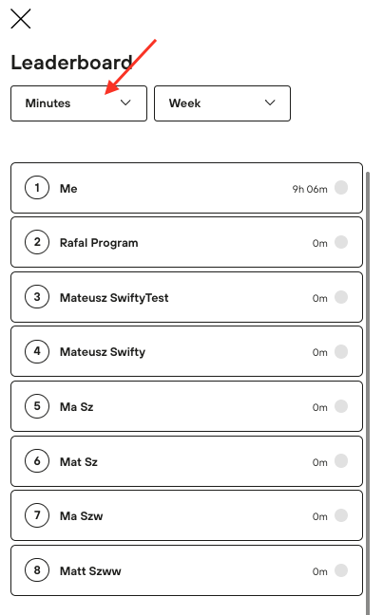Click rank 5 circle badge
Screen dimensions: 383x615
[x=37, y=406]
